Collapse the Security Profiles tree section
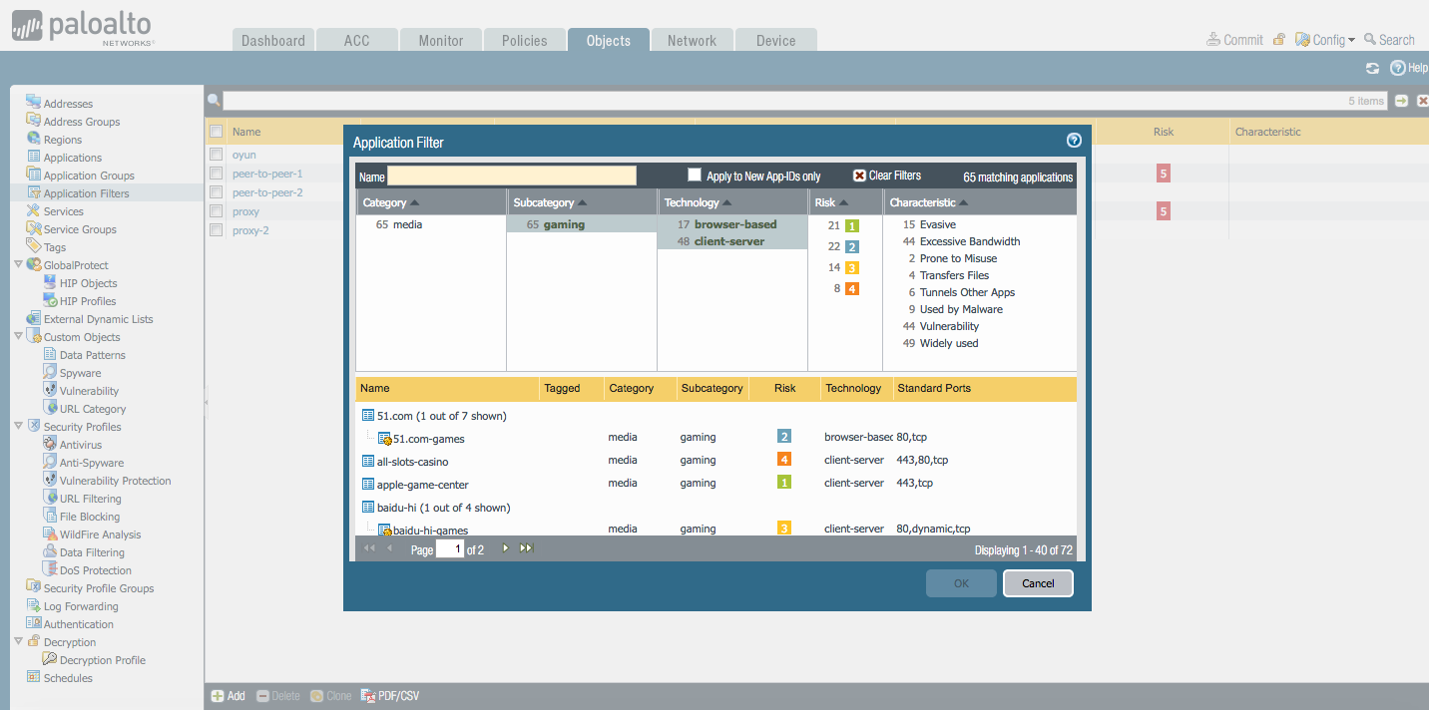Viewport: 1429px width, 710px height. [x=18, y=427]
